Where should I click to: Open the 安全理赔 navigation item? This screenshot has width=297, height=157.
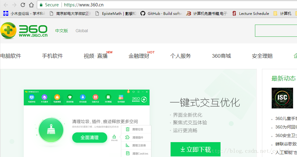(262, 56)
